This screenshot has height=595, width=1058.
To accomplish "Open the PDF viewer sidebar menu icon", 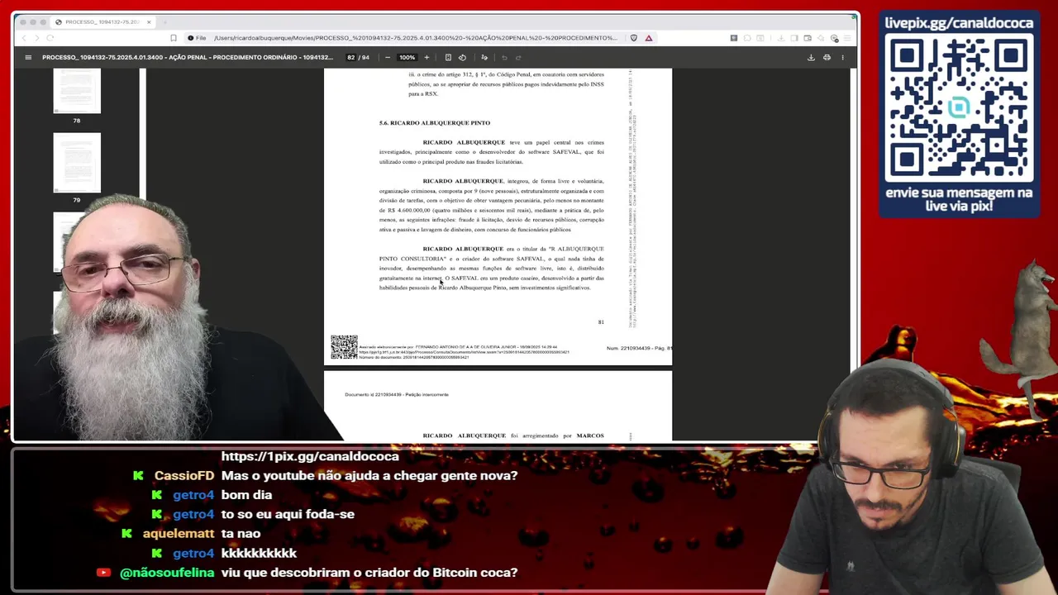I will 28,57.
